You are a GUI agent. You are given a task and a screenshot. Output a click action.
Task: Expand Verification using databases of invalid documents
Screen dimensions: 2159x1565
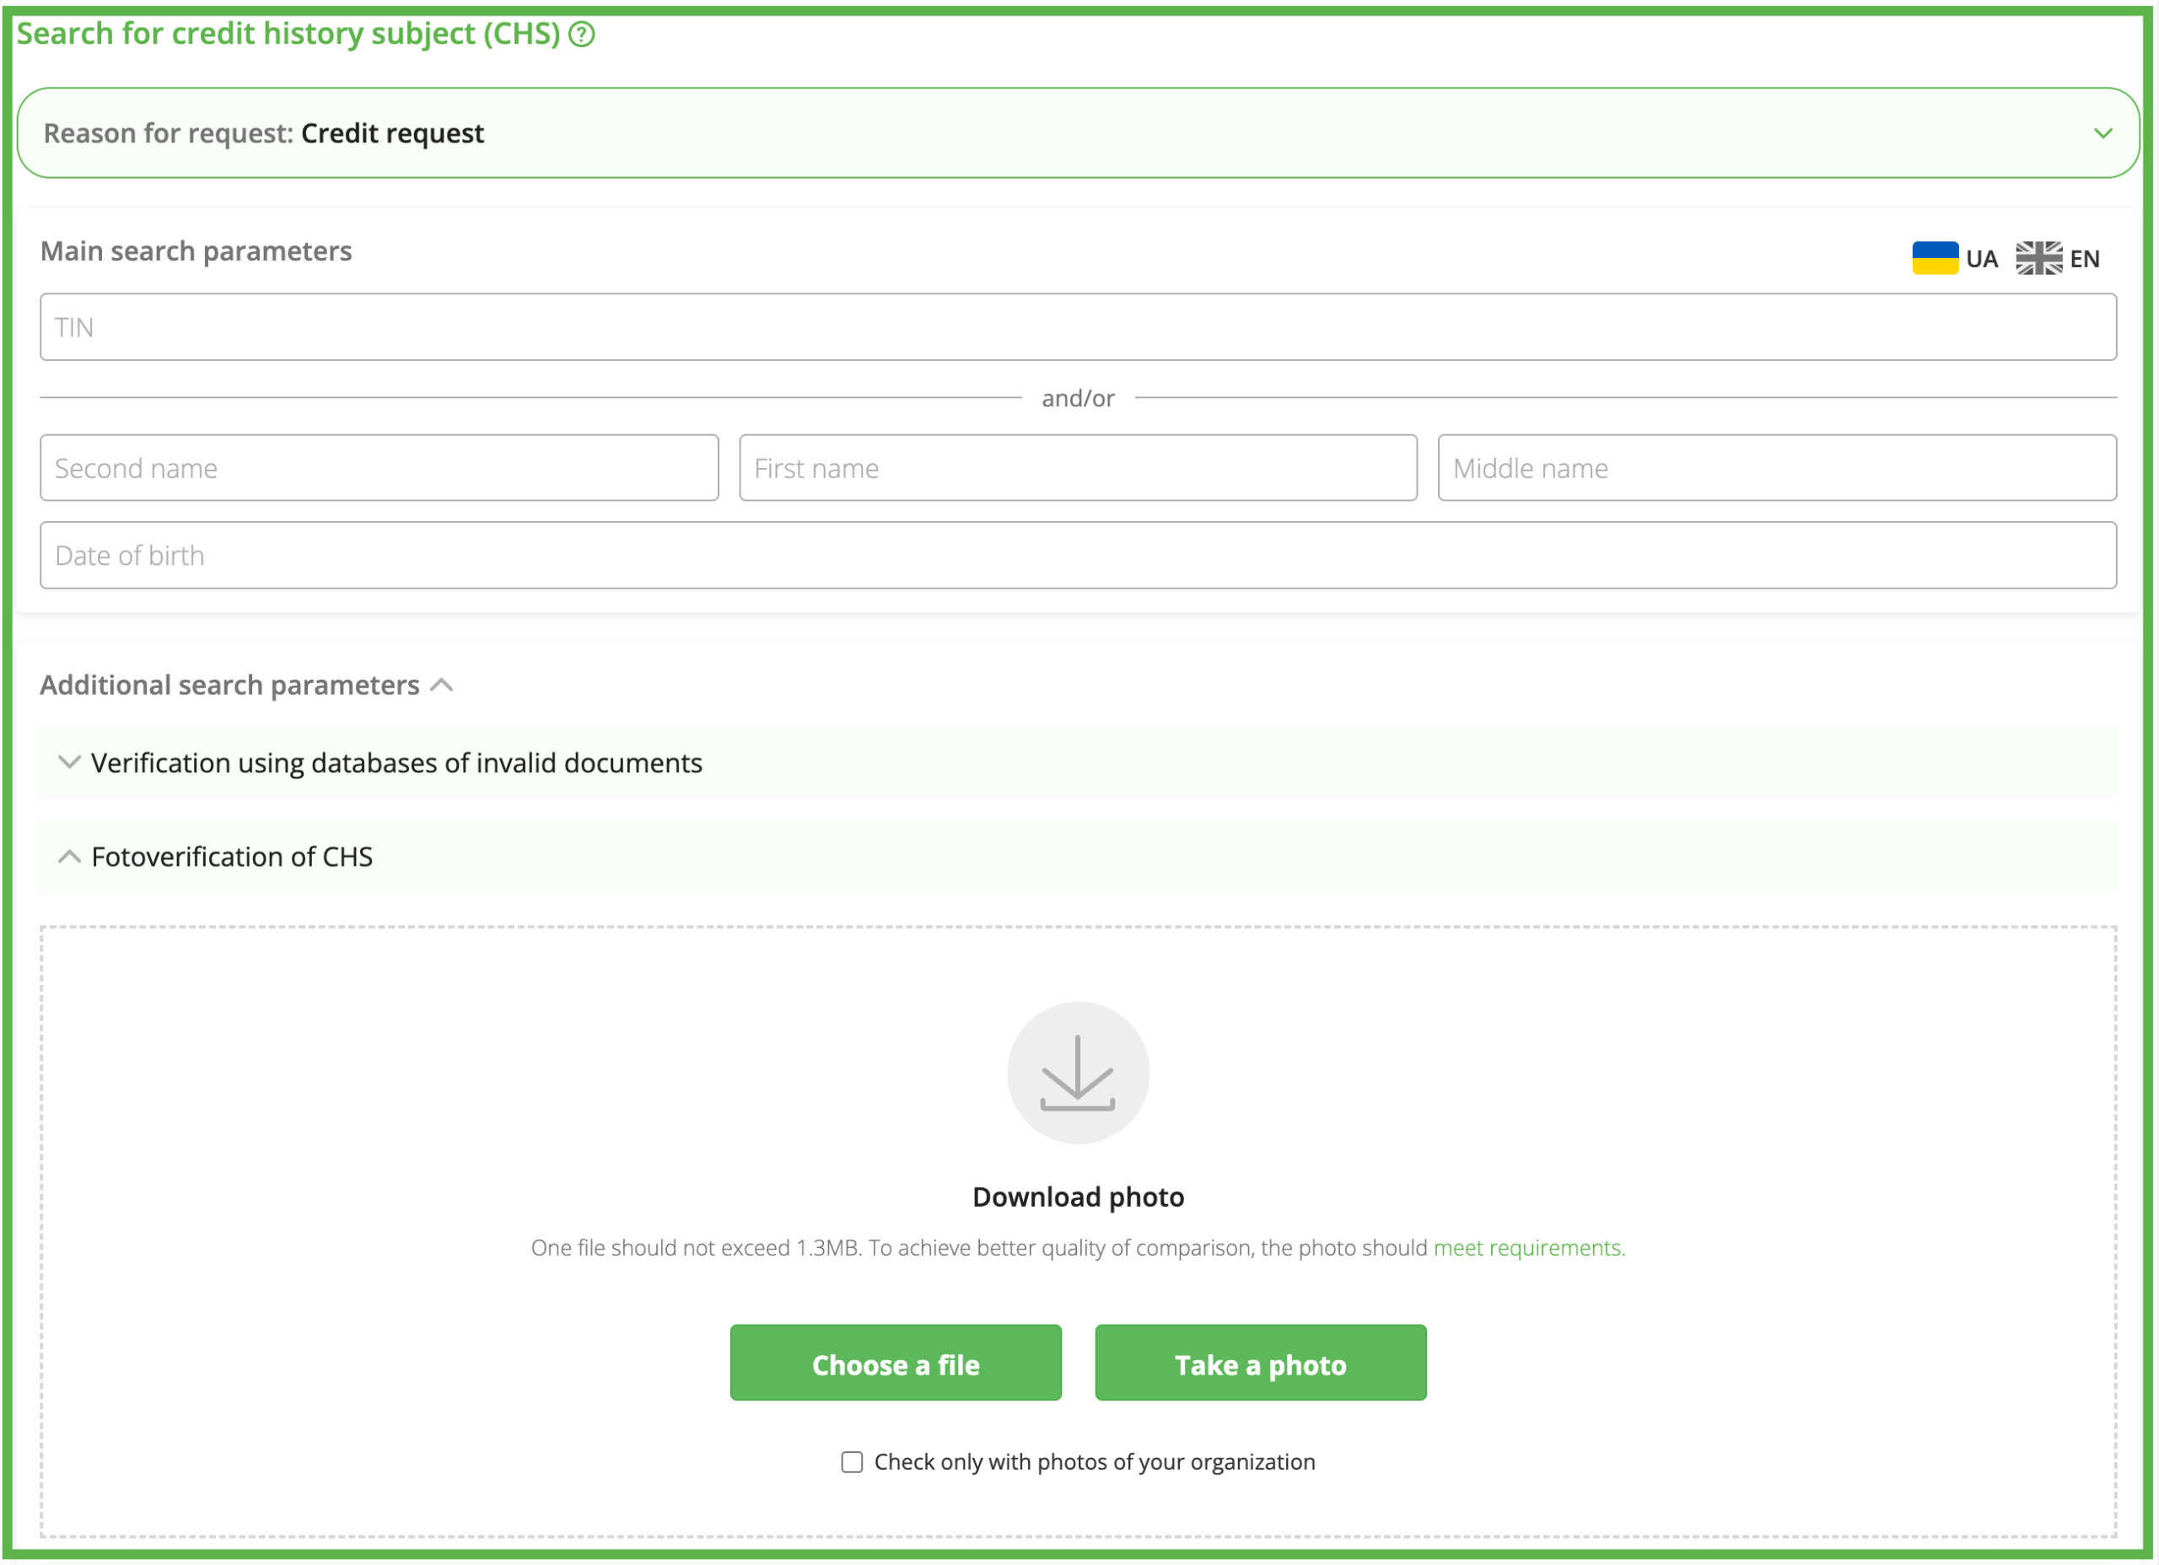(396, 762)
